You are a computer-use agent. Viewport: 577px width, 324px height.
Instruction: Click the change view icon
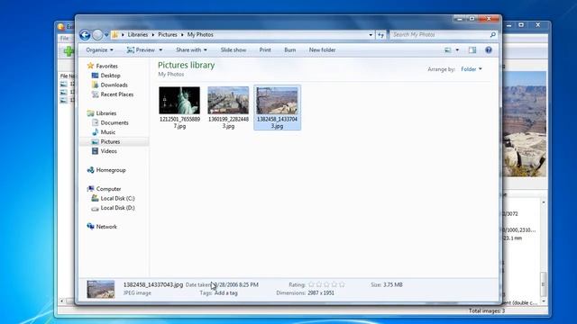(x=448, y=50)
